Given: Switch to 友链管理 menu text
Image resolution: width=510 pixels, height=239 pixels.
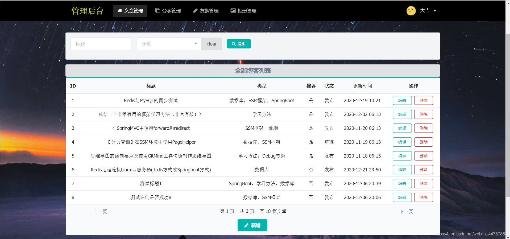Looking at the screenshot, I should click(209, 11).
